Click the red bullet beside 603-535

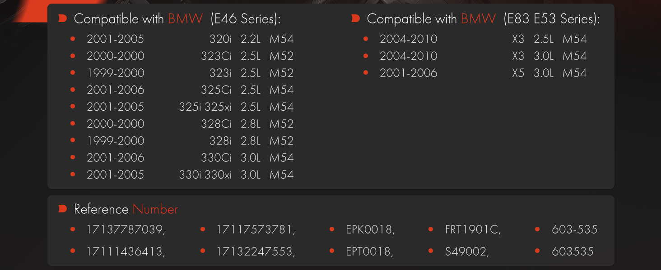coord(537,229)
